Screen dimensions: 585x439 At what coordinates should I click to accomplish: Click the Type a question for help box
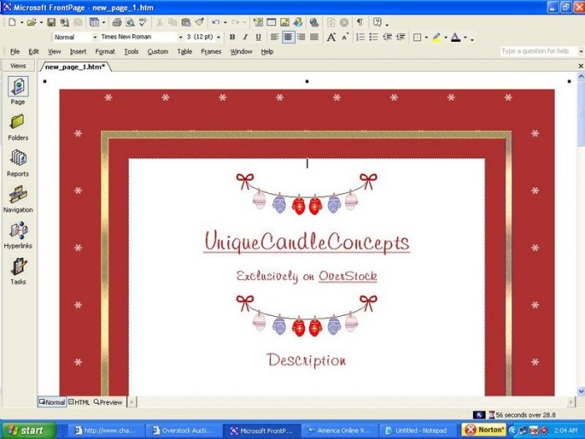tap(538, 51)
